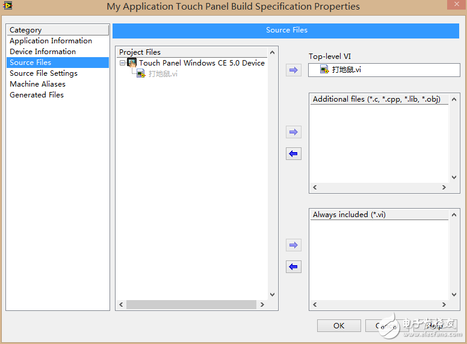Click the LabVIEW icon in the title bar
Image resolution: width=467 pixels, height=344 pixels.
click(7, 5)
